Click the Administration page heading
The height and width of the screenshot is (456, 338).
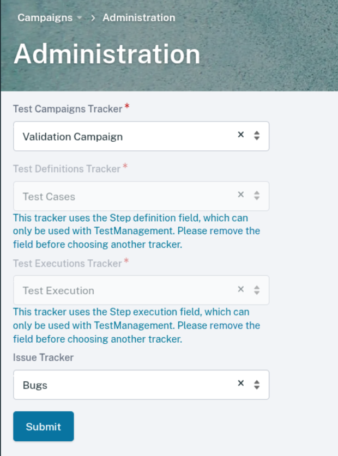pos(107,54)
